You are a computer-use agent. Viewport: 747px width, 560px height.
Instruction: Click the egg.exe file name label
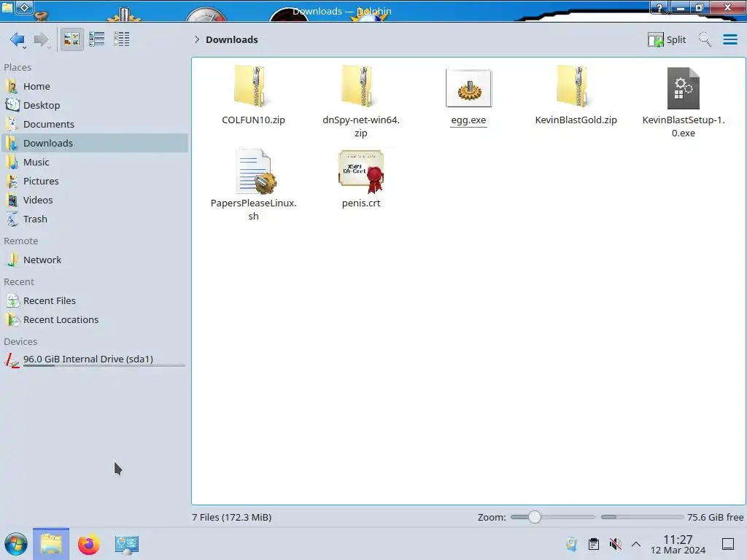pos(469,120)
